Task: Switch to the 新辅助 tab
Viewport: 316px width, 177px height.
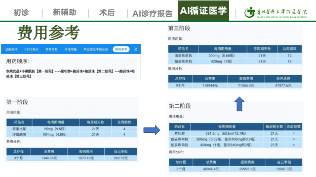Action: 65,12
